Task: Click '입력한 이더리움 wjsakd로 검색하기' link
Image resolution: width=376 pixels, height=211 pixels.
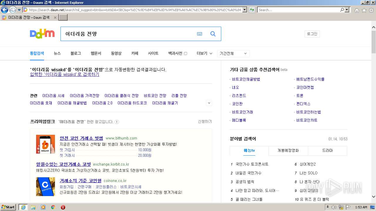Action: tap(65, 74)
